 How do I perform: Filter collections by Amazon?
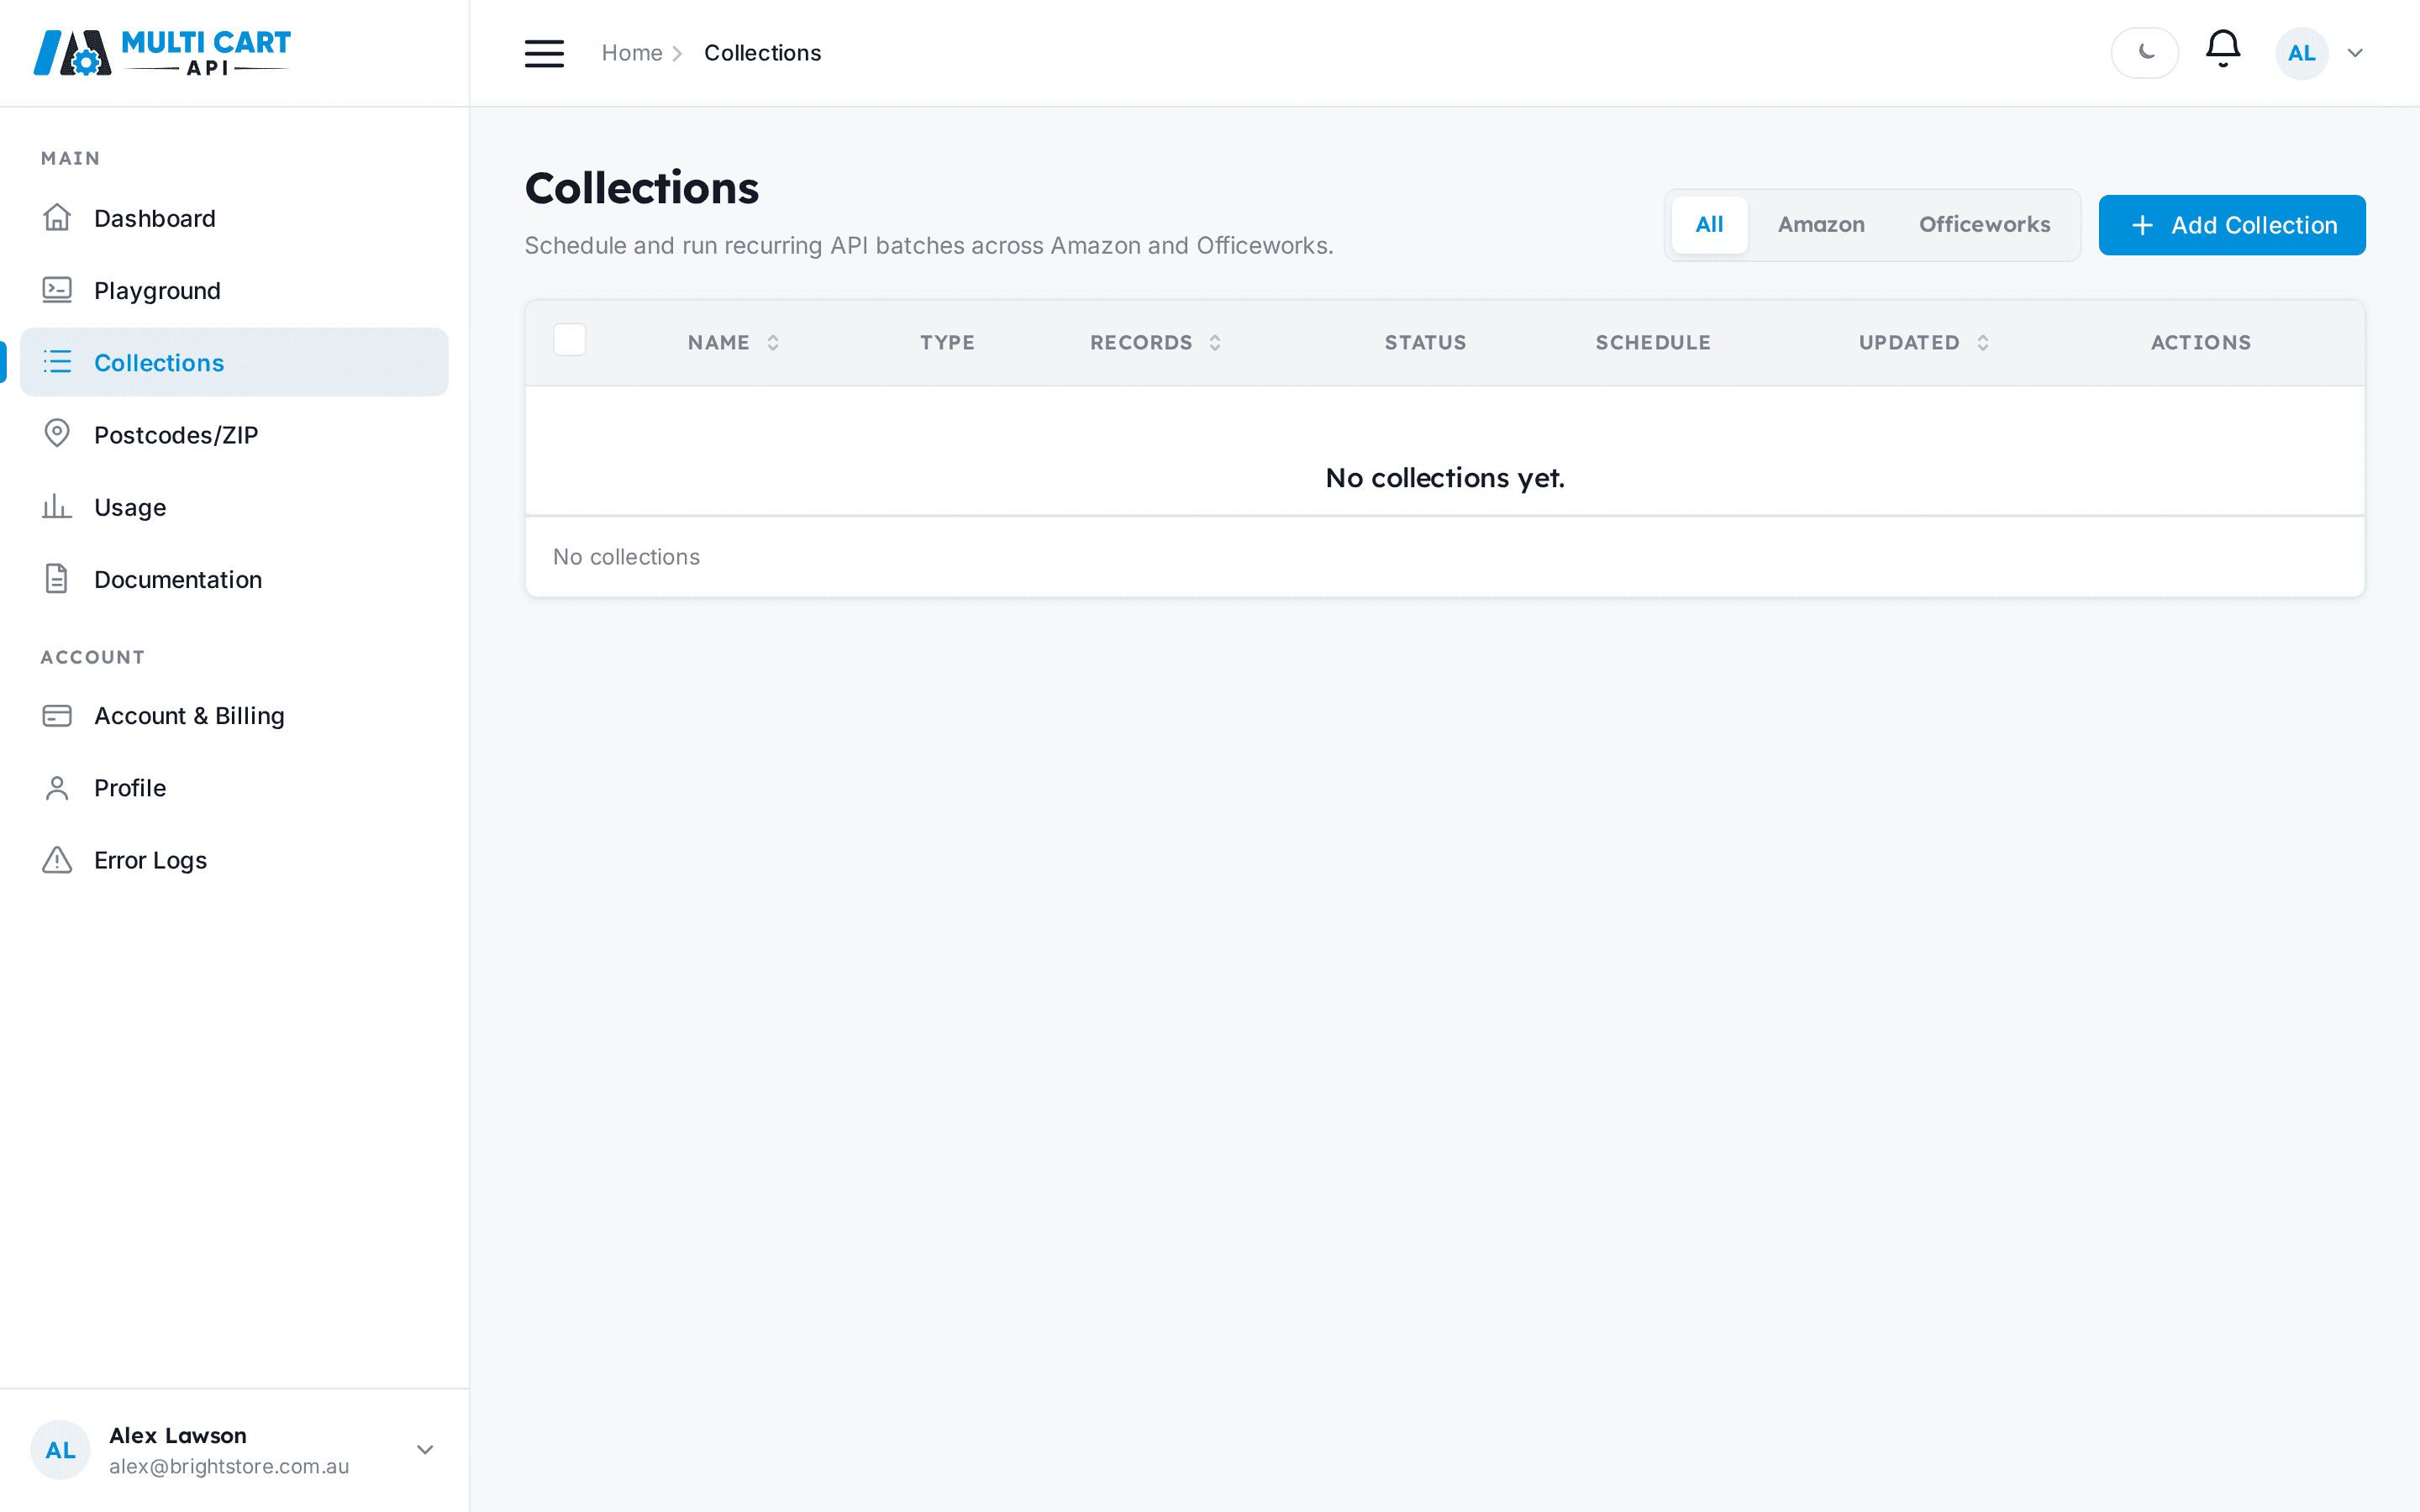pyautogui.click(x=1821, y=224)
